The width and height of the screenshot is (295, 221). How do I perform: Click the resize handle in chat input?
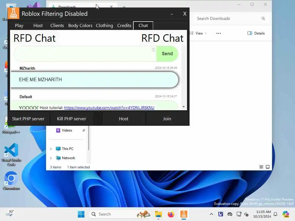coord(154,49)
